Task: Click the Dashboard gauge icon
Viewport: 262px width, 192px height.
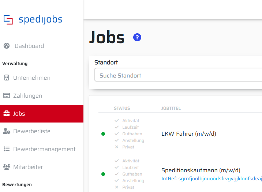Action: click(7, 46)
